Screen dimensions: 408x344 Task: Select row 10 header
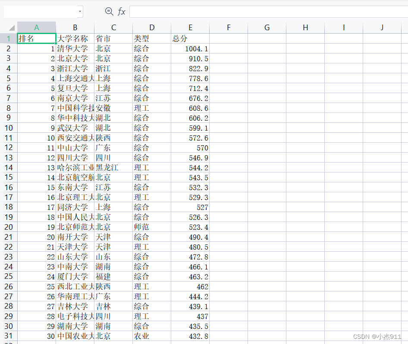[x=9, y=128]
